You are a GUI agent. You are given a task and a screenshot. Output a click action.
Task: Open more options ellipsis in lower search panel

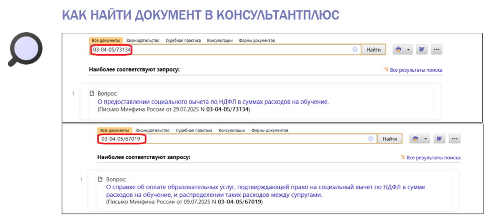click(455, 139)
